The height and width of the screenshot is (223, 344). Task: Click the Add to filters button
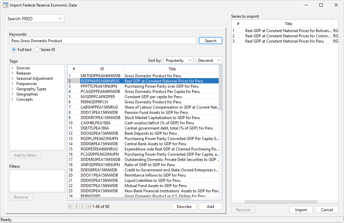tap(25, 155)
